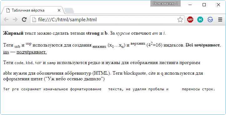The image size is (226, 115).
Task: Click the preformatted text переносы строк
Action: (x=198, y=89)
